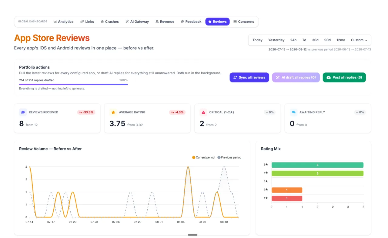Select the 12mo time range

point(341,40)
